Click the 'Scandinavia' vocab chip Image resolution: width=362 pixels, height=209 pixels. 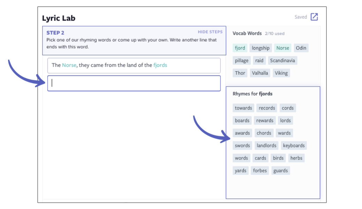click(282, 61)
